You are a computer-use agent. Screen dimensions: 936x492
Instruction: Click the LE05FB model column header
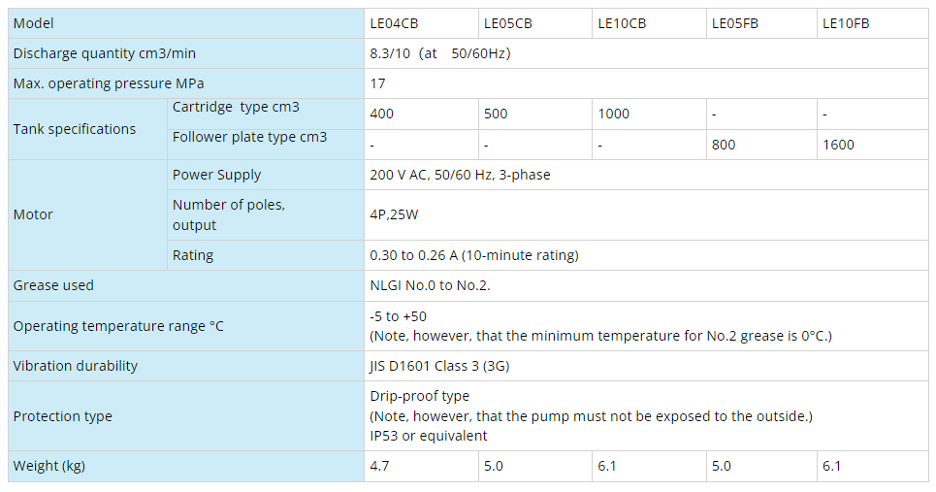pos(761,23)
